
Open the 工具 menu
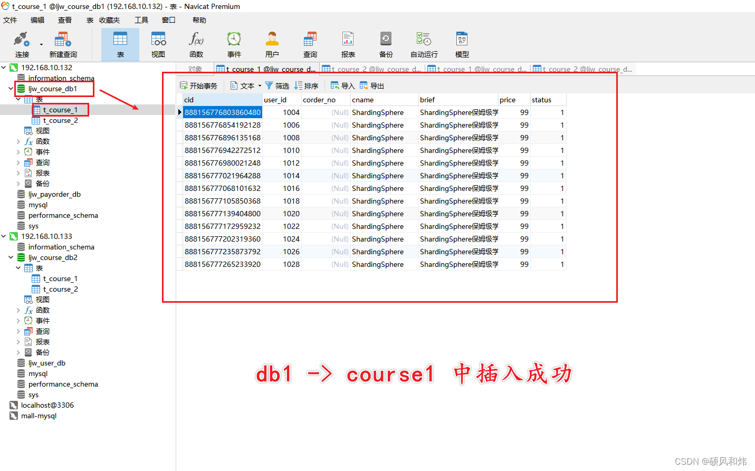tap(141, 20)
